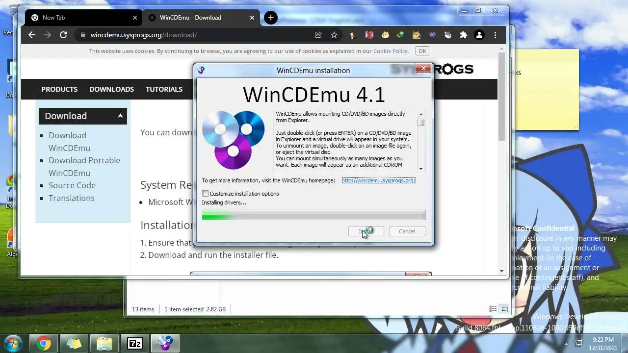Click the wincdemu.sysprogs.org homepage link
Viewport: 628px width, 353px height.
pyautogui.click(x=379, y=180)
